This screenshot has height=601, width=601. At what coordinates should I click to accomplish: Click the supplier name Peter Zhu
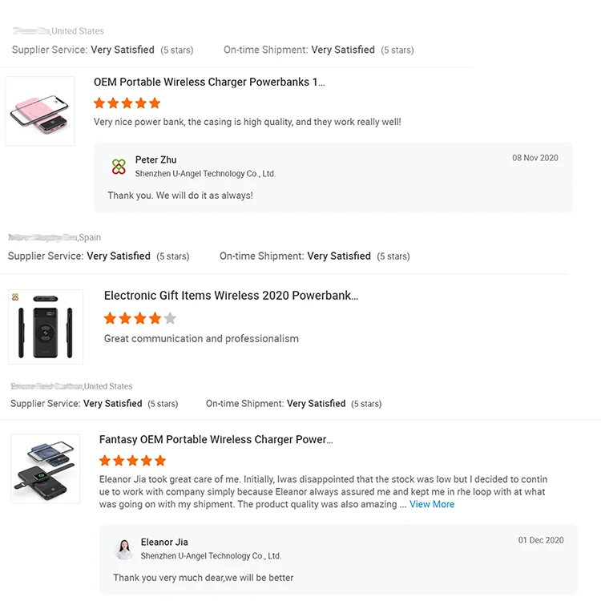point(155,160)
